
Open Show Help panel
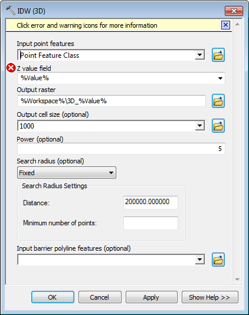click(x=210, y=297)
